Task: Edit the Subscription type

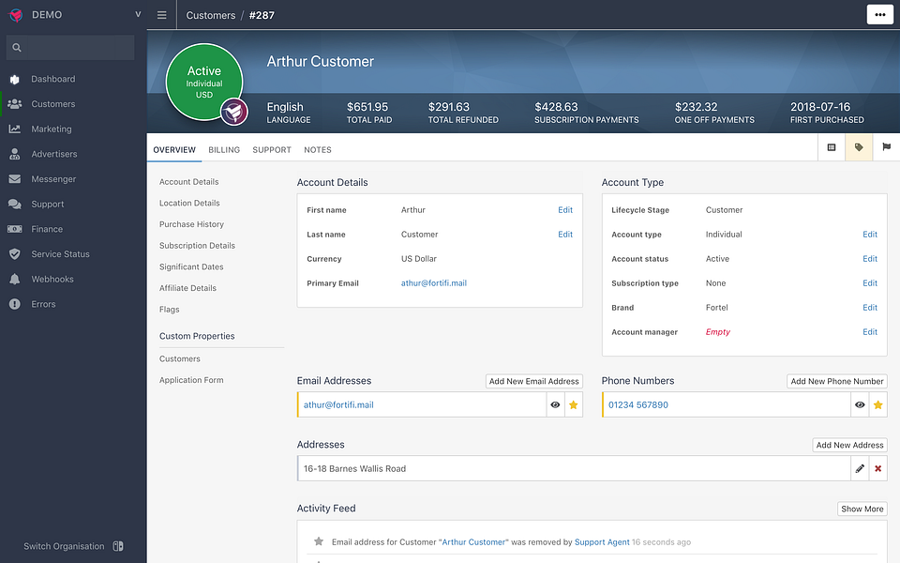Action: 870,283
